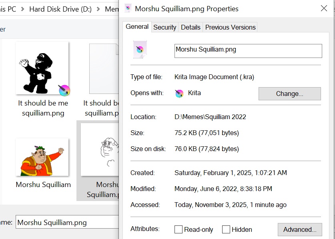Select the sketch Morshu Squilliam.png thumbnail
Viewport: 335px width, 239px height.
(x=100, y=149)
